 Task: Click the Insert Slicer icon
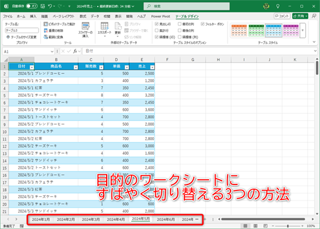pyautogui.click(x=85, y=26)
